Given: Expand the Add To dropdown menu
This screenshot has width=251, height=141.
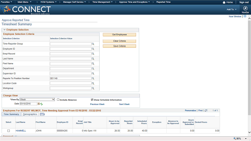Looking at the screenshot, I should coord(231,9).
